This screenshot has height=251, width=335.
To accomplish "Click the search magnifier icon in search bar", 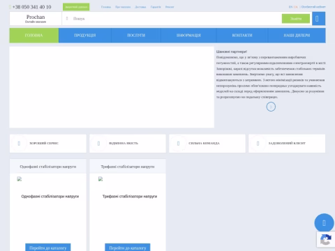I will 67,19.
